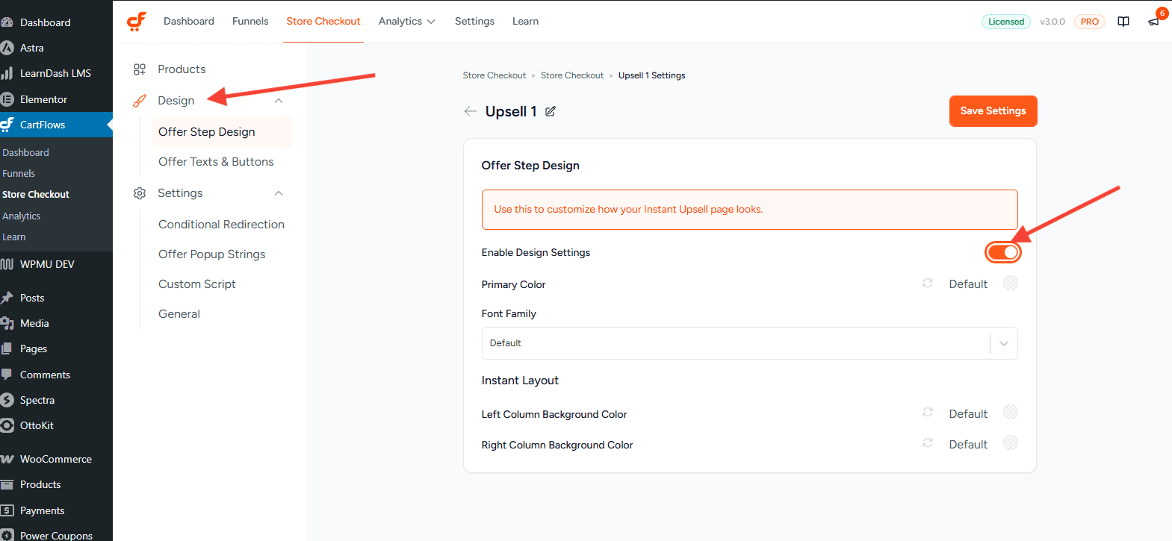Screen dimensions: 1172x541
Task: Open the Settings header tab
Action: (x=474, y=21)
